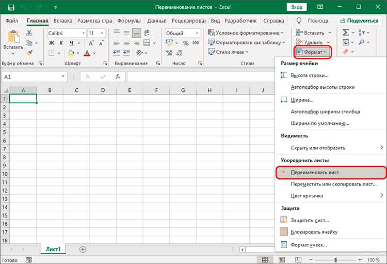
Task: Toggle wrap text icon
Action: click(147, 33)
